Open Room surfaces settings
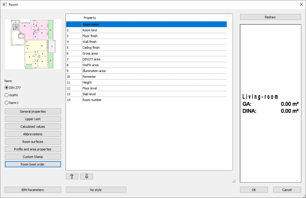Viewport: 306px width, 198px height. 33,142
